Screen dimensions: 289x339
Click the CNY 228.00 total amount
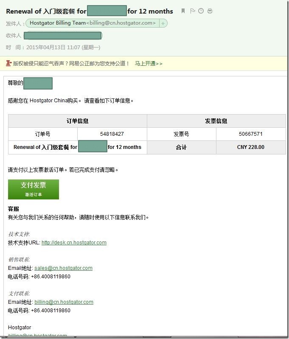(x=251, y=147)
